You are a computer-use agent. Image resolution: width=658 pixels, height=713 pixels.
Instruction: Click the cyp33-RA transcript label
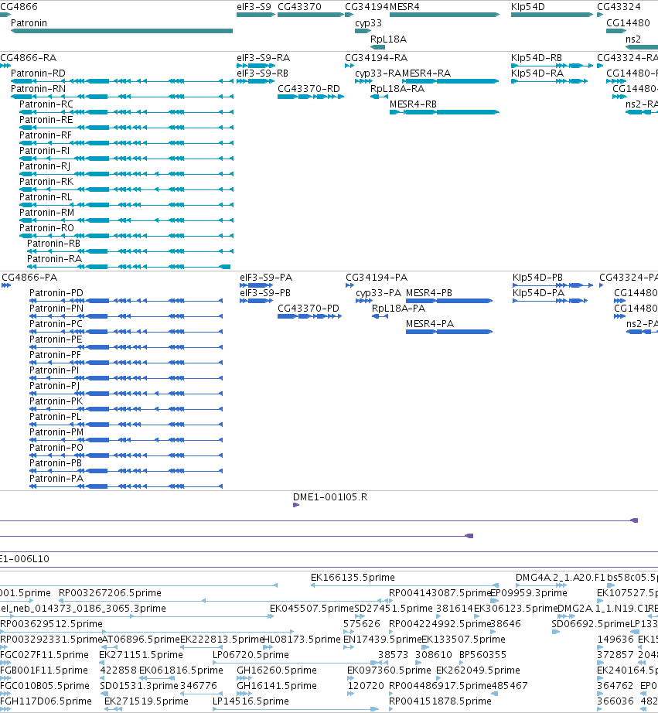click(378, 73)
